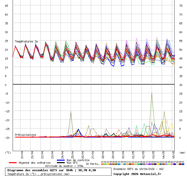Click the 30/04 date axis label

[x=123, y=154]
